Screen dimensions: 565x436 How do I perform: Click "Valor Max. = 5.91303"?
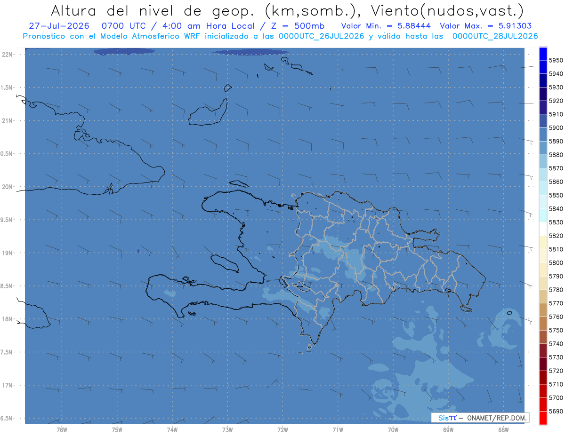pyautogui.click(x=486, y=26)
